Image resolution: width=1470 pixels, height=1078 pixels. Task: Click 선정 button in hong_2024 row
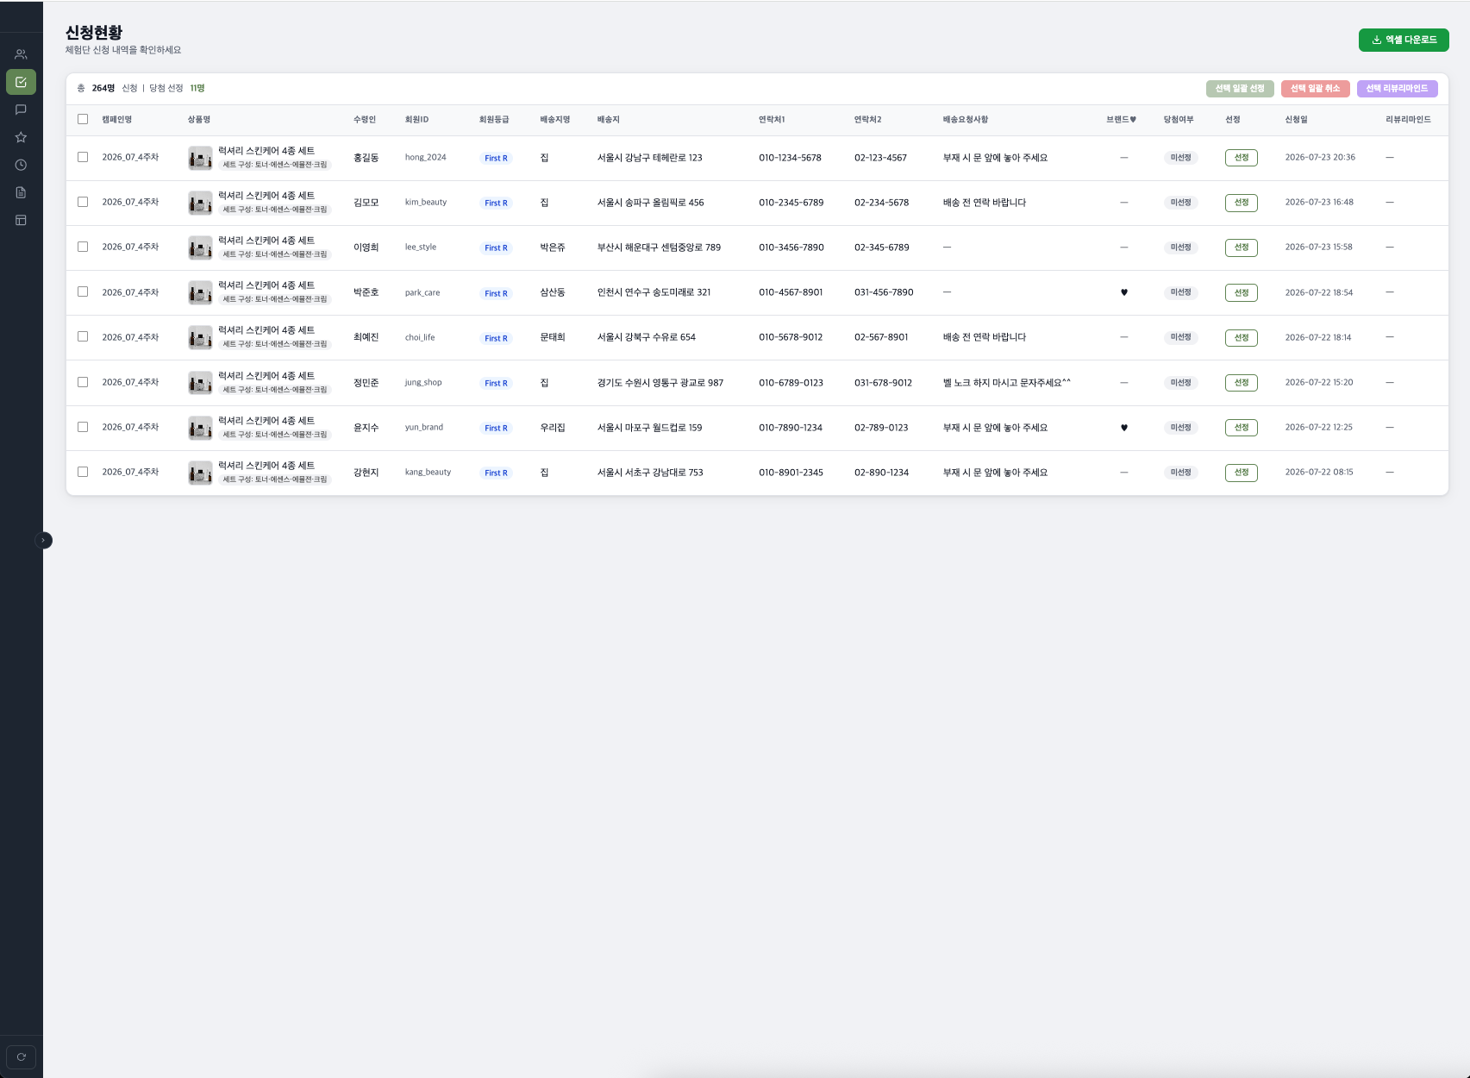(1241, 158)
